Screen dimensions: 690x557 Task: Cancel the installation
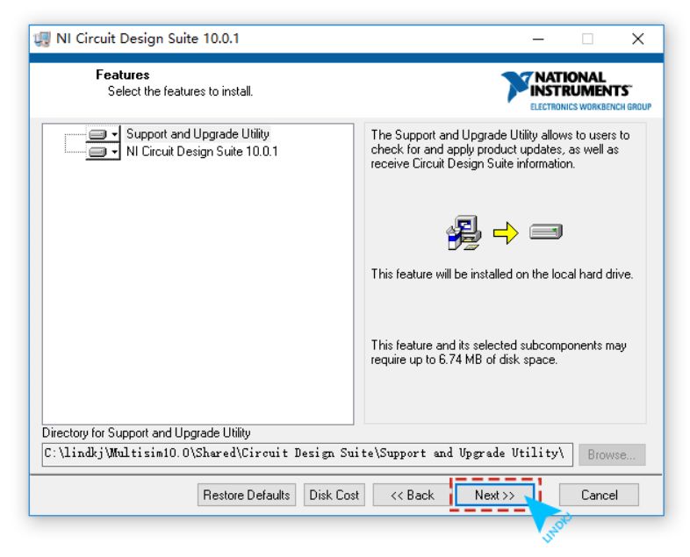tap(599, 495)
